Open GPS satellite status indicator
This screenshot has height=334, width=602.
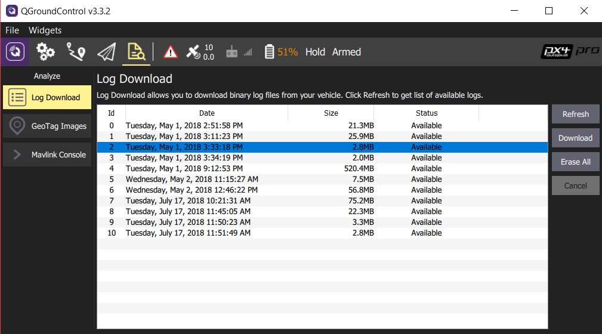coord(200,52)
